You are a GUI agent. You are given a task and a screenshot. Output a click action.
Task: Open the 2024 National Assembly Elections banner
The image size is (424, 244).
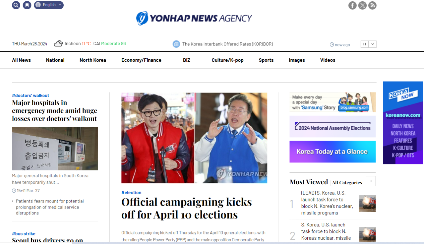[x=333, y=127]
